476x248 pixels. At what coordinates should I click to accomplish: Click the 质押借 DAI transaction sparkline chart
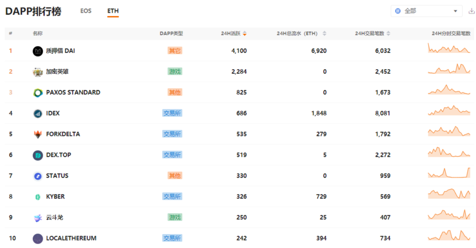(x=449, y=48)
